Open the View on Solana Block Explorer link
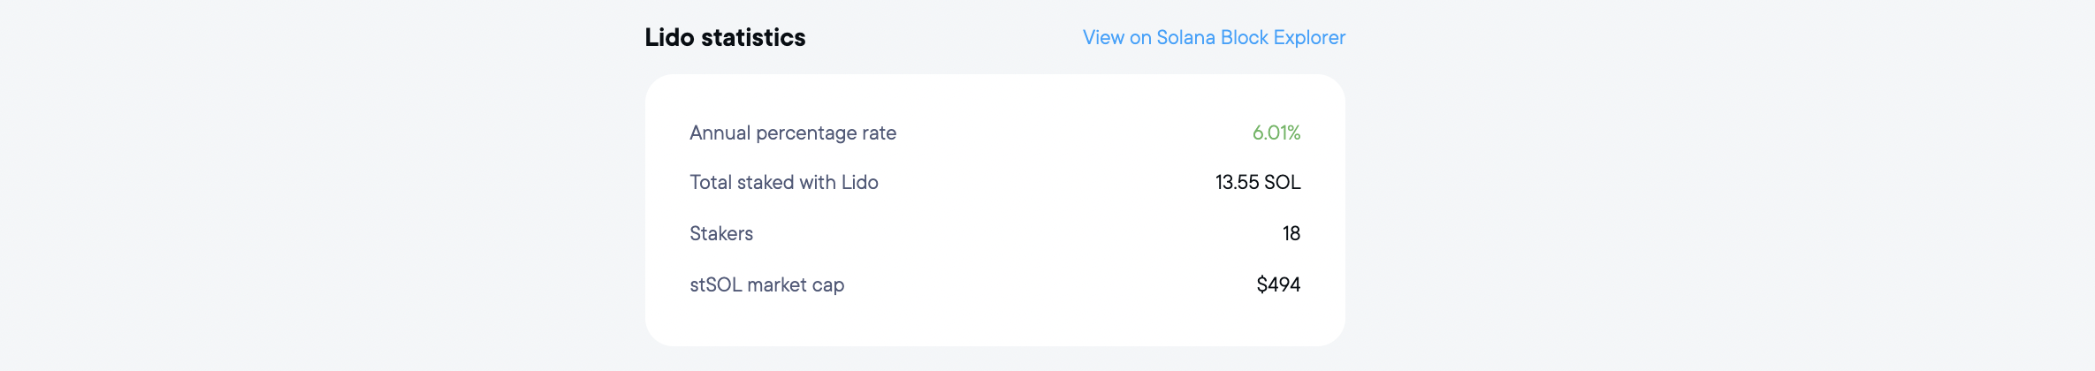 coord(1214,38)
